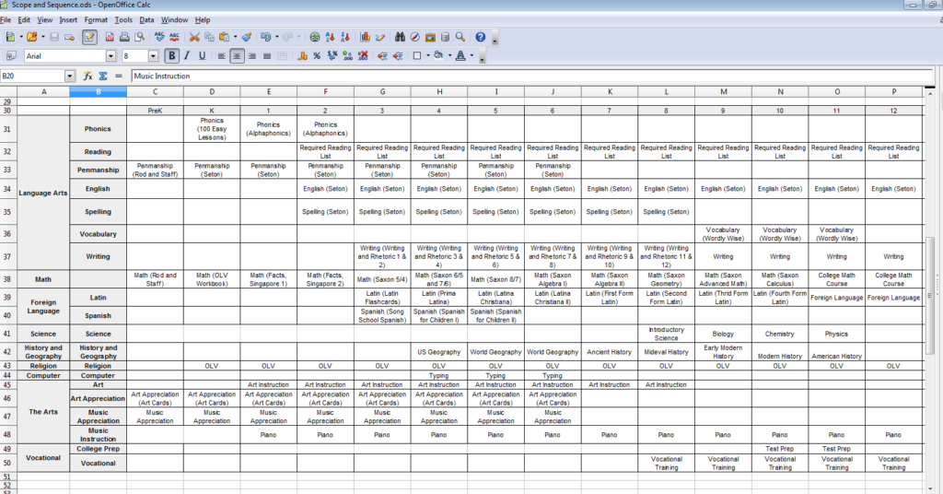
Task: Run the Spelling check (ABC checkmark)
Action: [x=159, y=37]
